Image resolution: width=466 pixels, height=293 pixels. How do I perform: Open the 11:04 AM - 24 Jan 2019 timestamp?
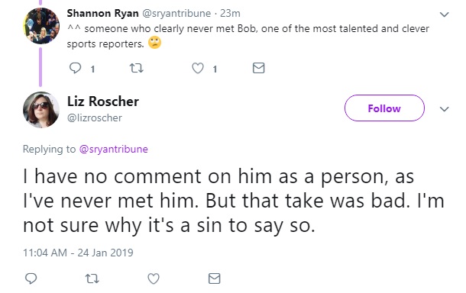78,253
